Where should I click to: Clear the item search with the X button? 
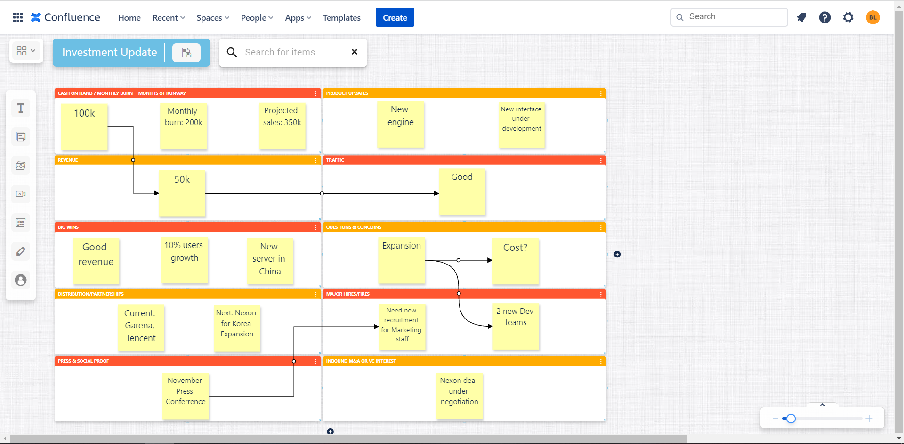coord(355,52)
